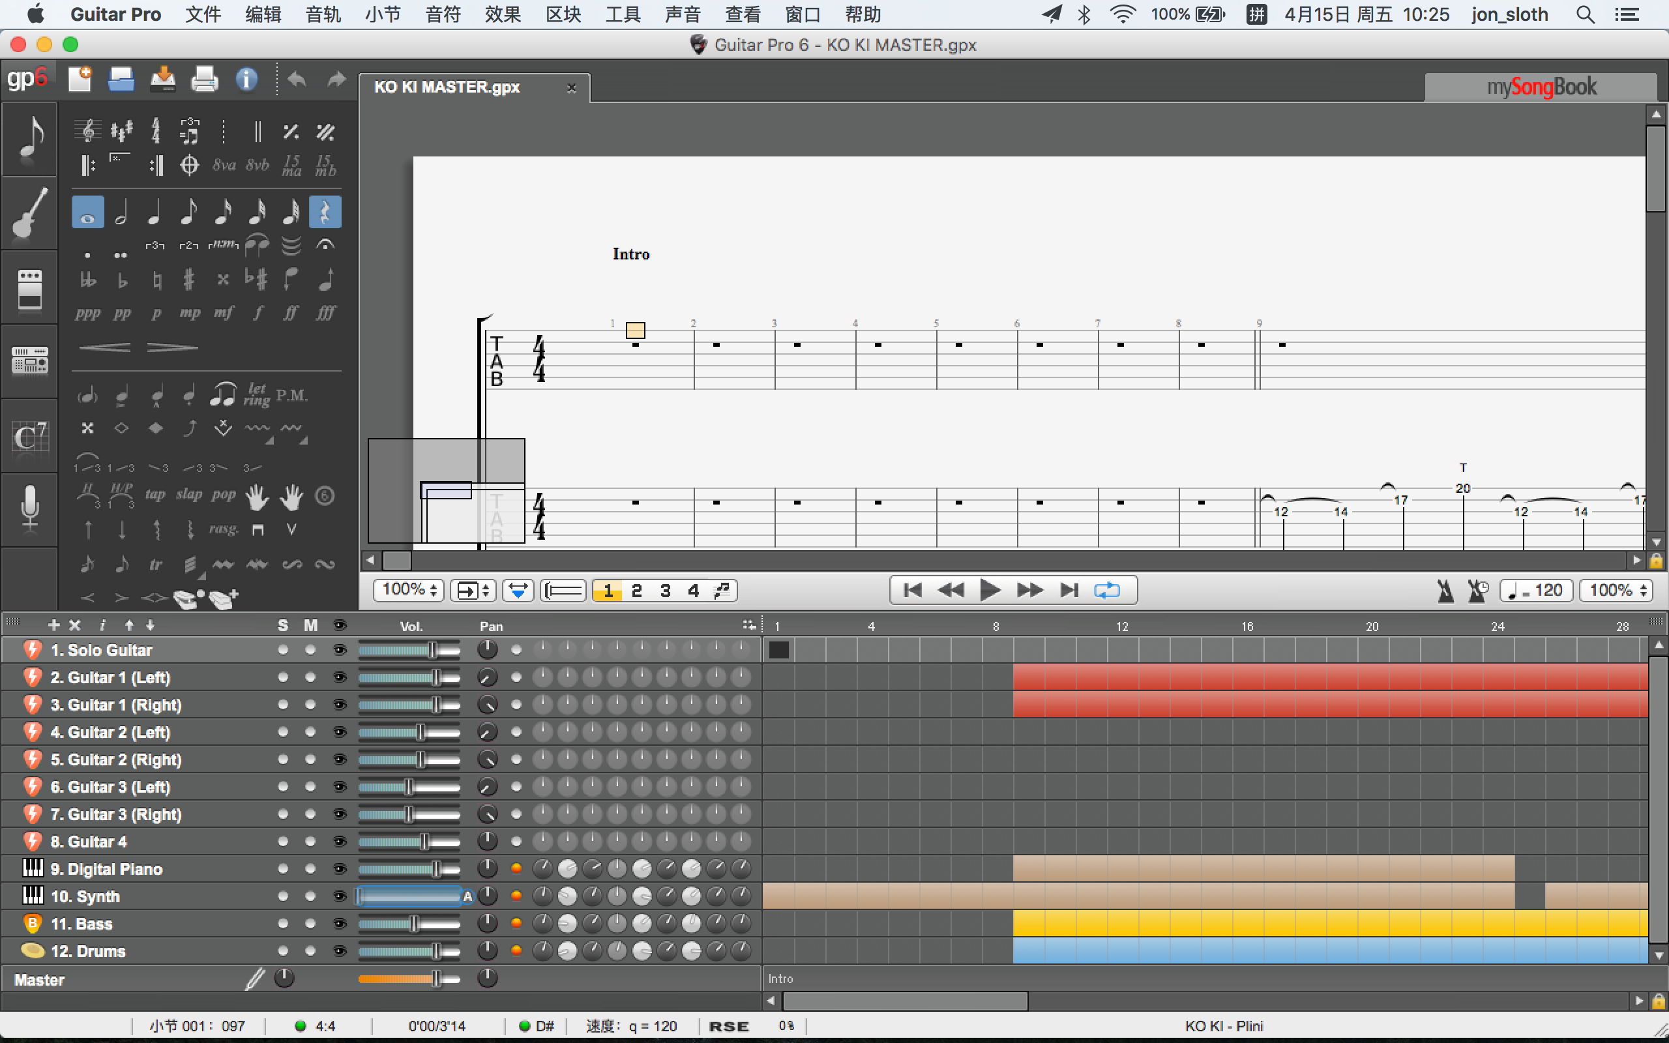
Task: Mute the Guitar 1 (Left) track
Action: point(310,677)
